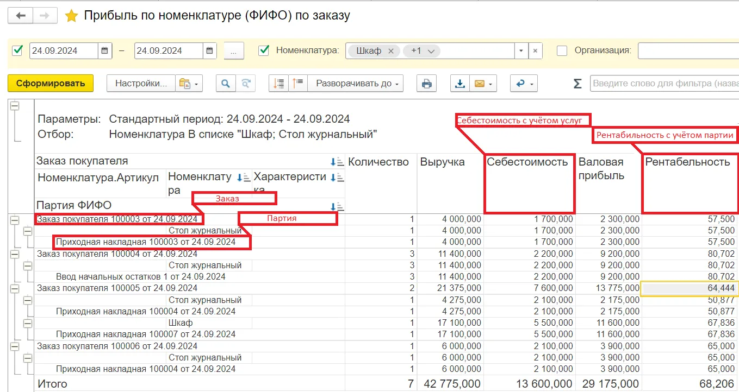Image resolution: width=739 pixels, height=392 pixels.
Task: Open the blue return-arrow menu
Action: 524,83
